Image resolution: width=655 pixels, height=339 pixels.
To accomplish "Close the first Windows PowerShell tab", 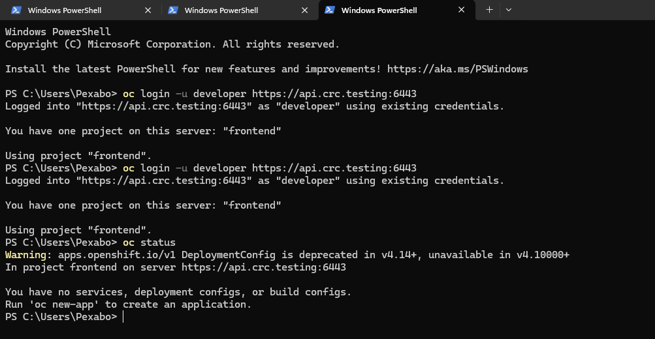I will coord(148,10).
